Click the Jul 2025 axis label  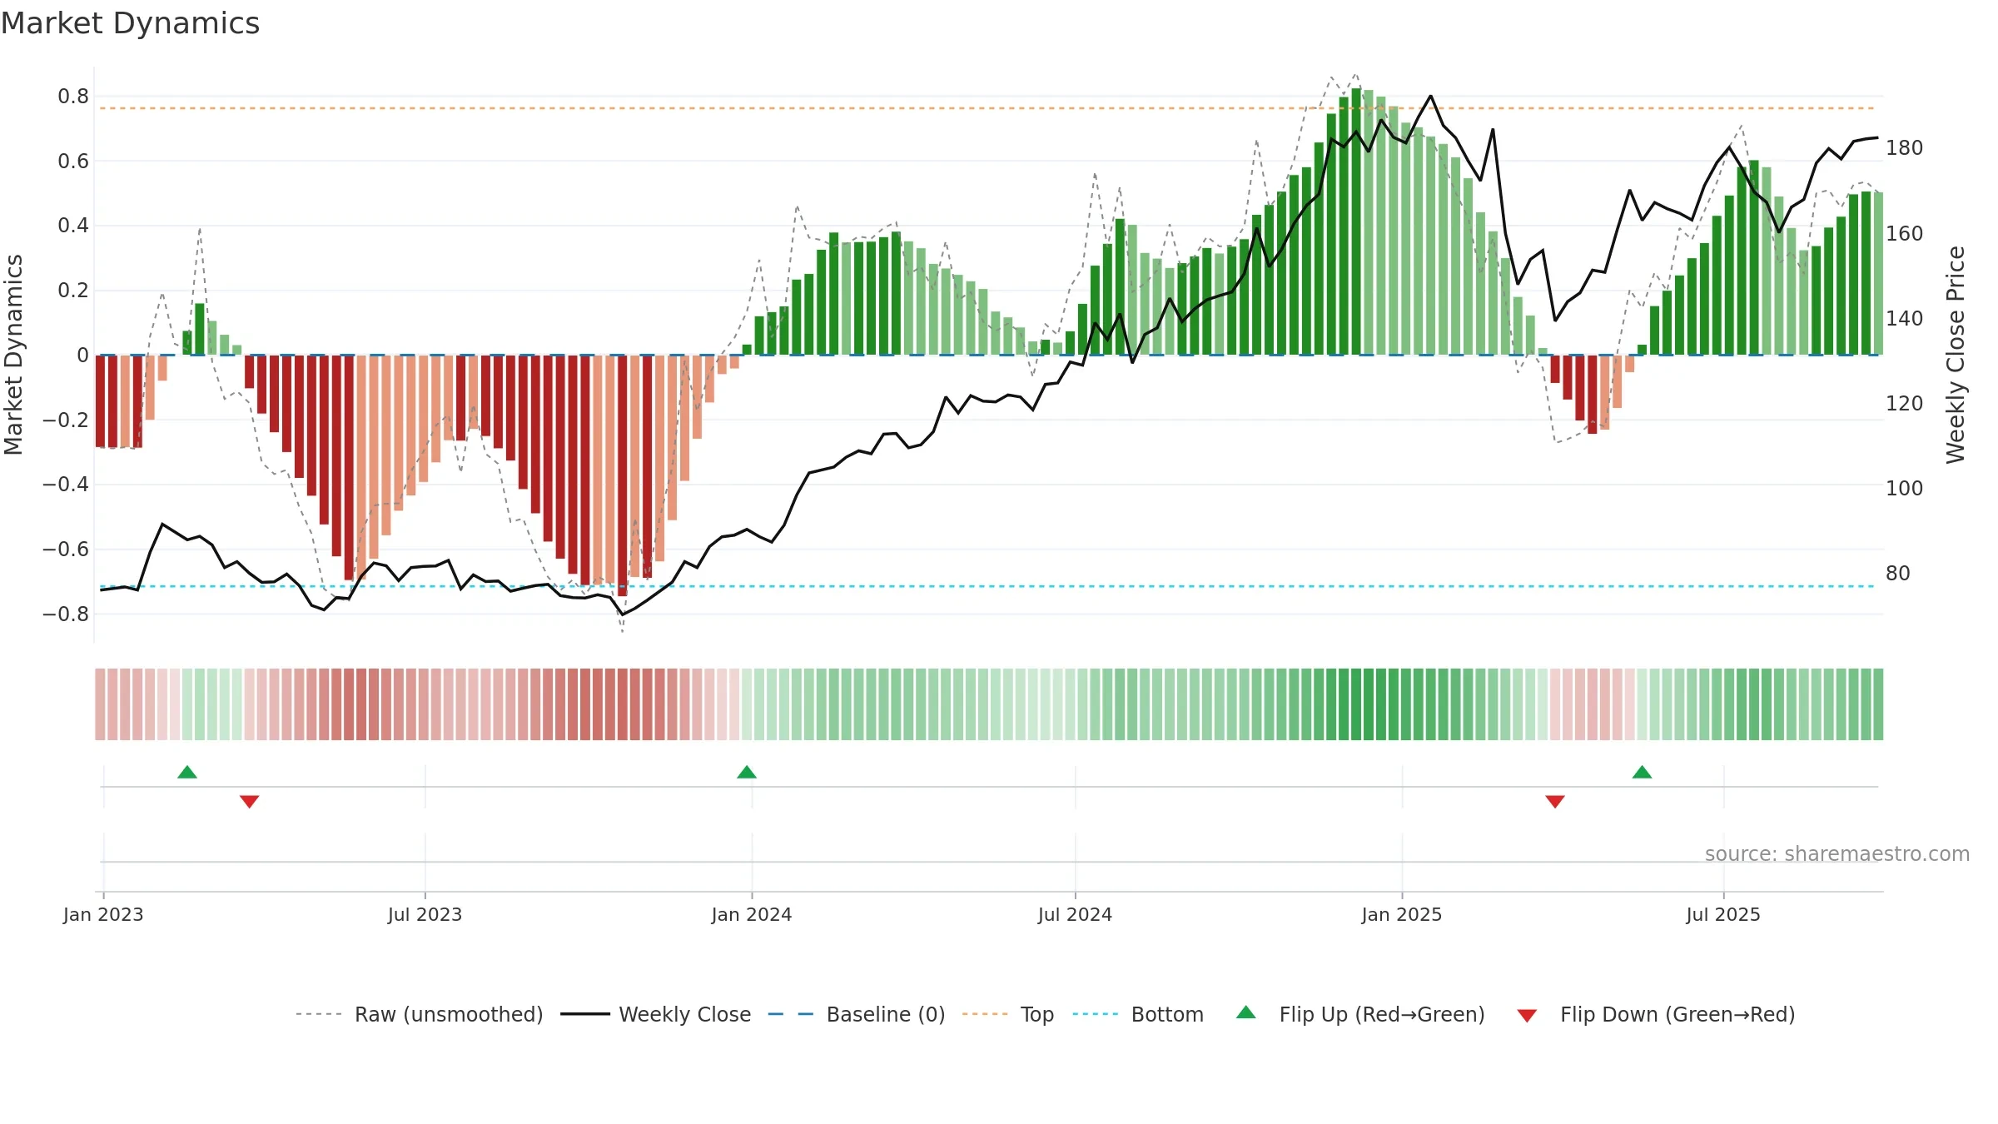(x=1723, y=914)
